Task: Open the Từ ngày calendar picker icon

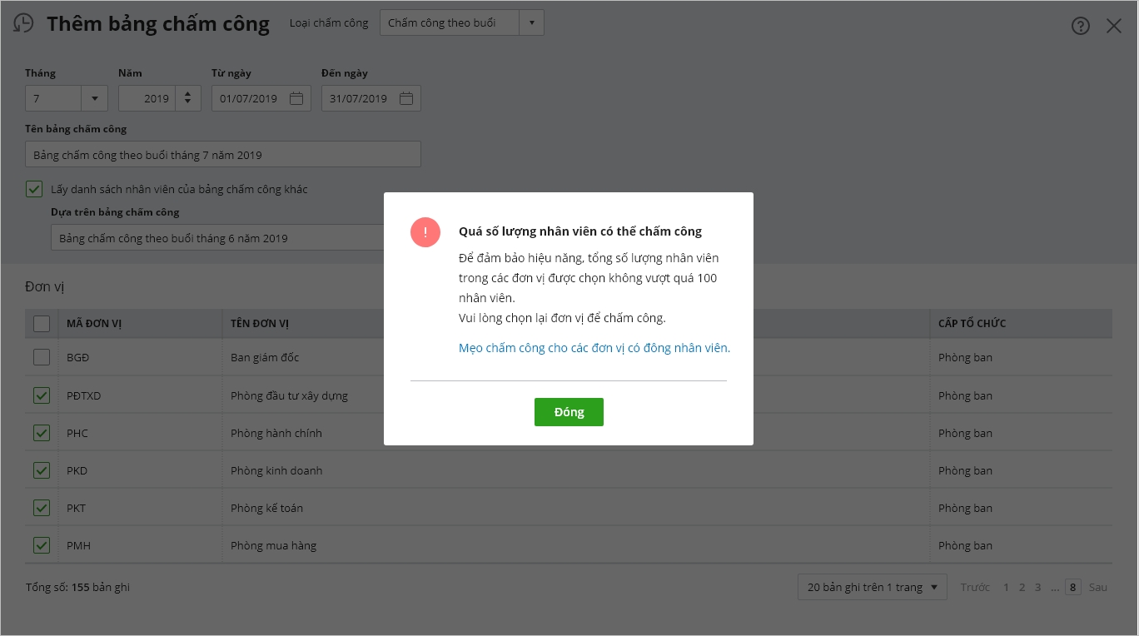Action: [x=296, y=98]
